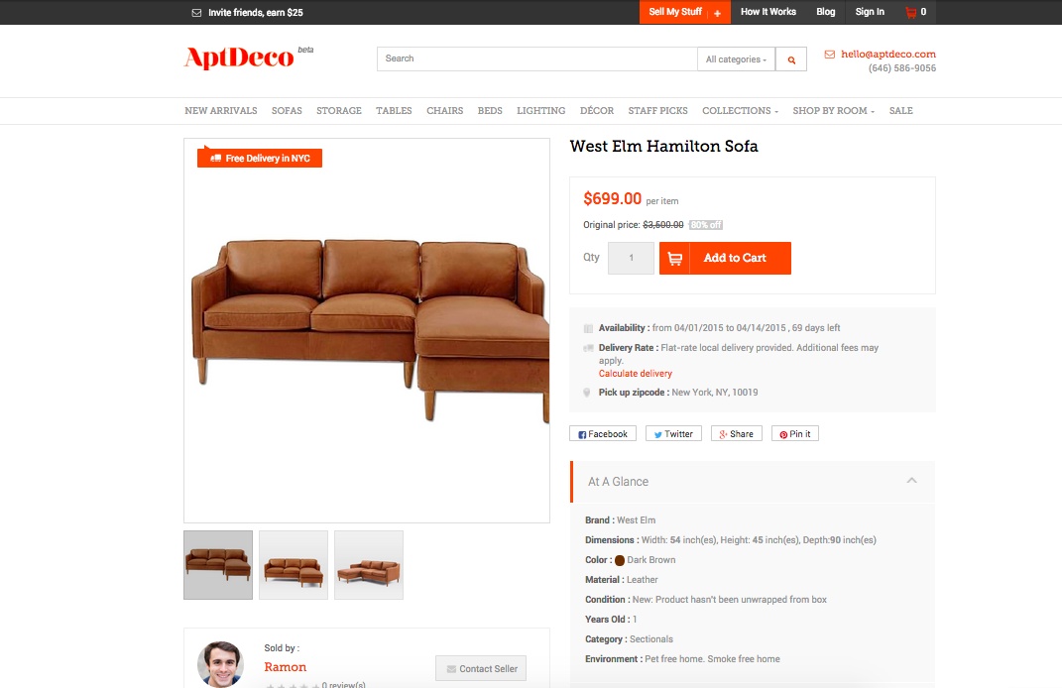Viewport: 1062px width, 688px height.
Task: Expand the Collections menu
Action: click(x=741, y=110)
